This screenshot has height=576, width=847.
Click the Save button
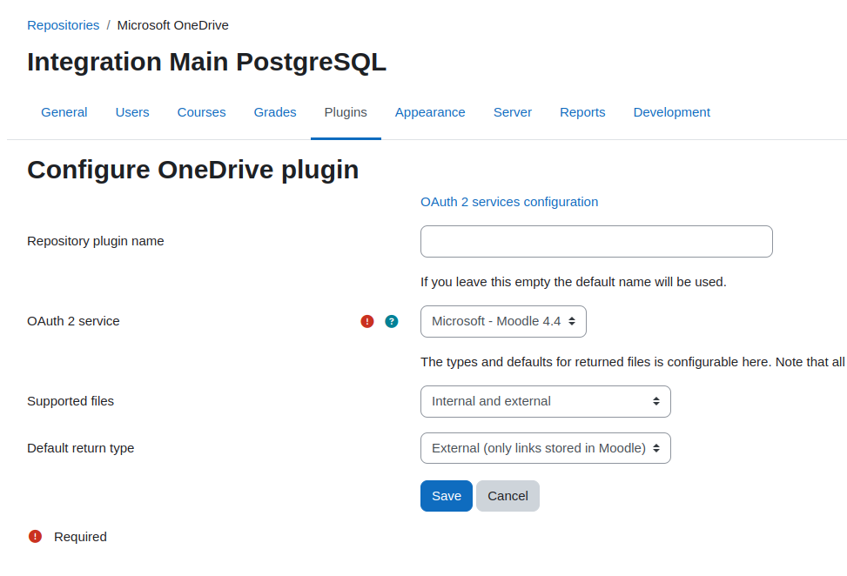(447, 496)
